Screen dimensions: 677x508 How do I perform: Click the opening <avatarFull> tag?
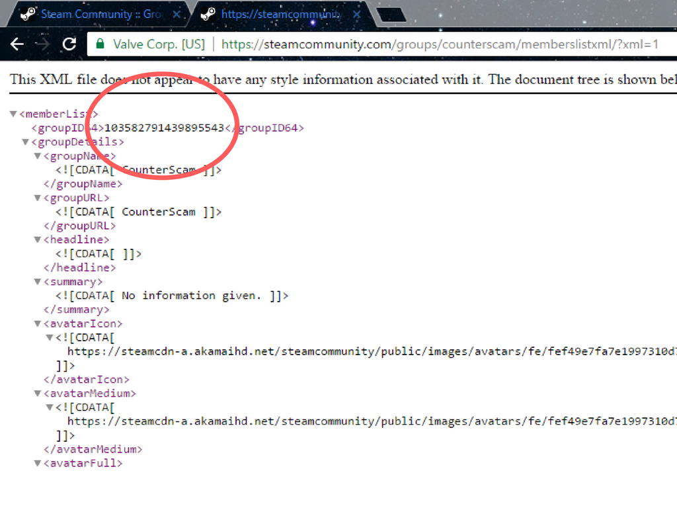[83, 464]
